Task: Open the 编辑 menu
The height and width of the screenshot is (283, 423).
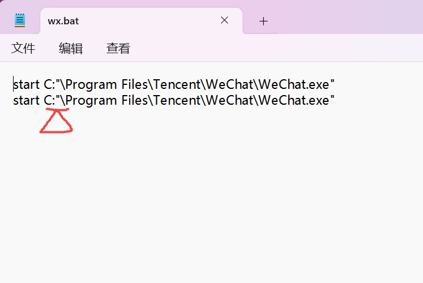Action: pyautogui.click(x=71, y=49)
